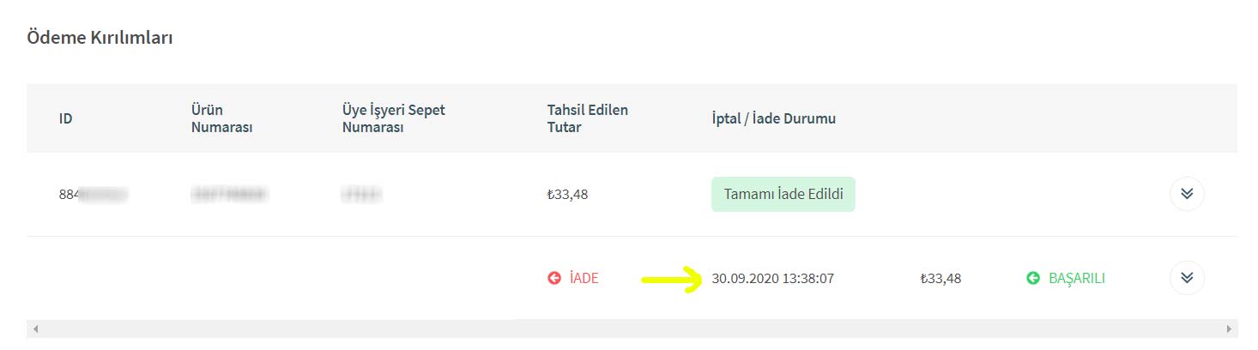The height and width of the screenshot is (350, 1258).
Task: Click the refunded amount beside BAŞARILI
Action: pyautogui.click(x=940, y=278)
